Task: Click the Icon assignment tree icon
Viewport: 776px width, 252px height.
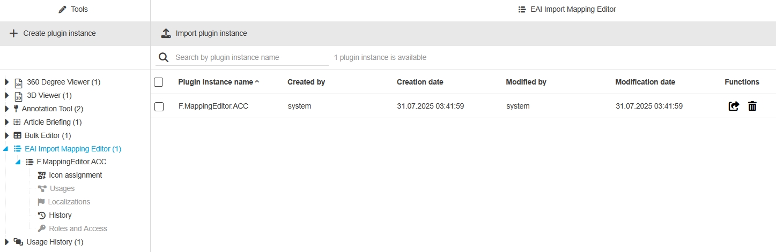Action: point(42,175)
